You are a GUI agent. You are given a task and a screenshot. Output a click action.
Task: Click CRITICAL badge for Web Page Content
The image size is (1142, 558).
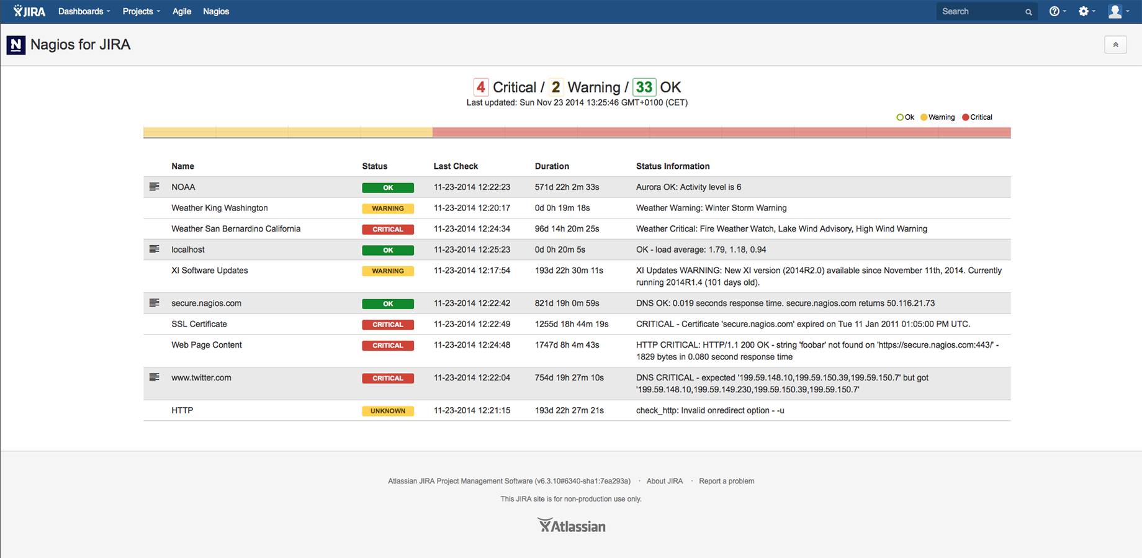[388, 346]
